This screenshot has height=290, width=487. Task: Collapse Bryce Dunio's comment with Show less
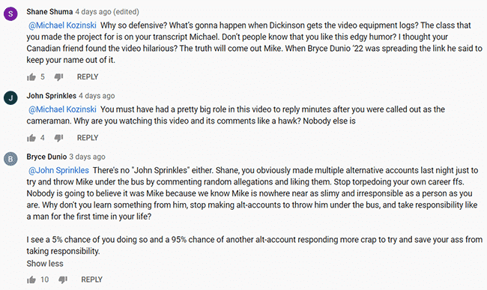point(45,264)
